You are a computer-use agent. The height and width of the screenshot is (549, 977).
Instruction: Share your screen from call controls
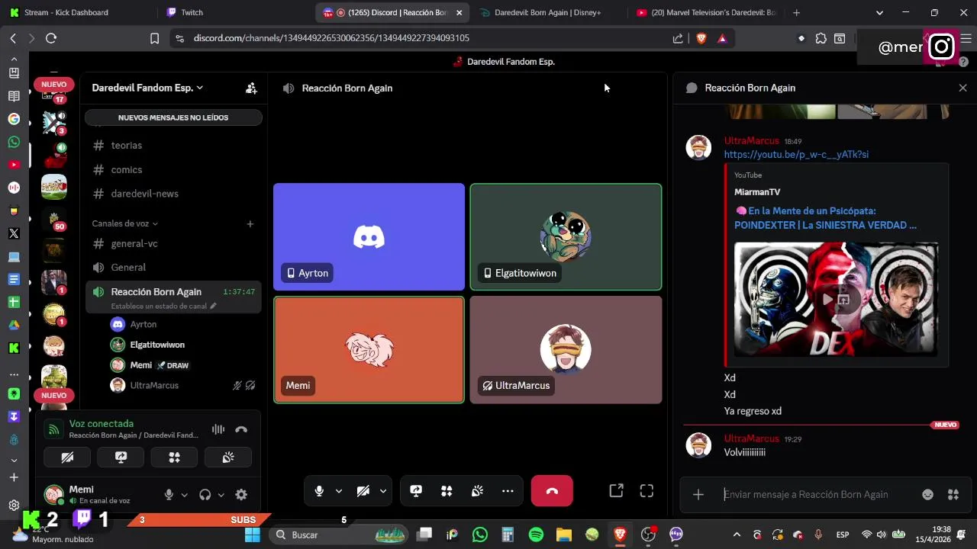pyautogui.click(x=416, y=491)
